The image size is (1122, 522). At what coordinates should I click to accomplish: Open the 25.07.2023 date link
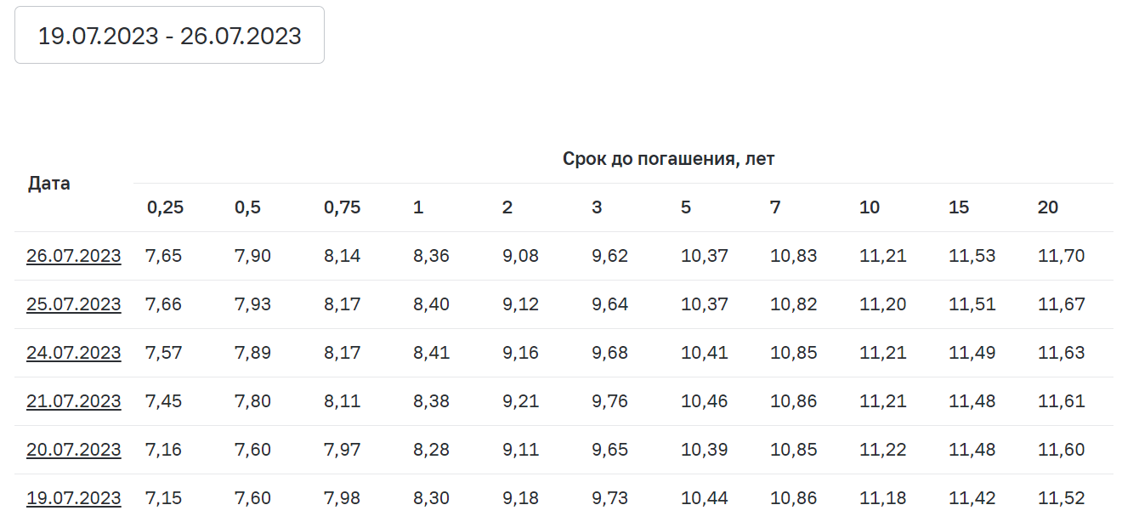coord(74,304)
